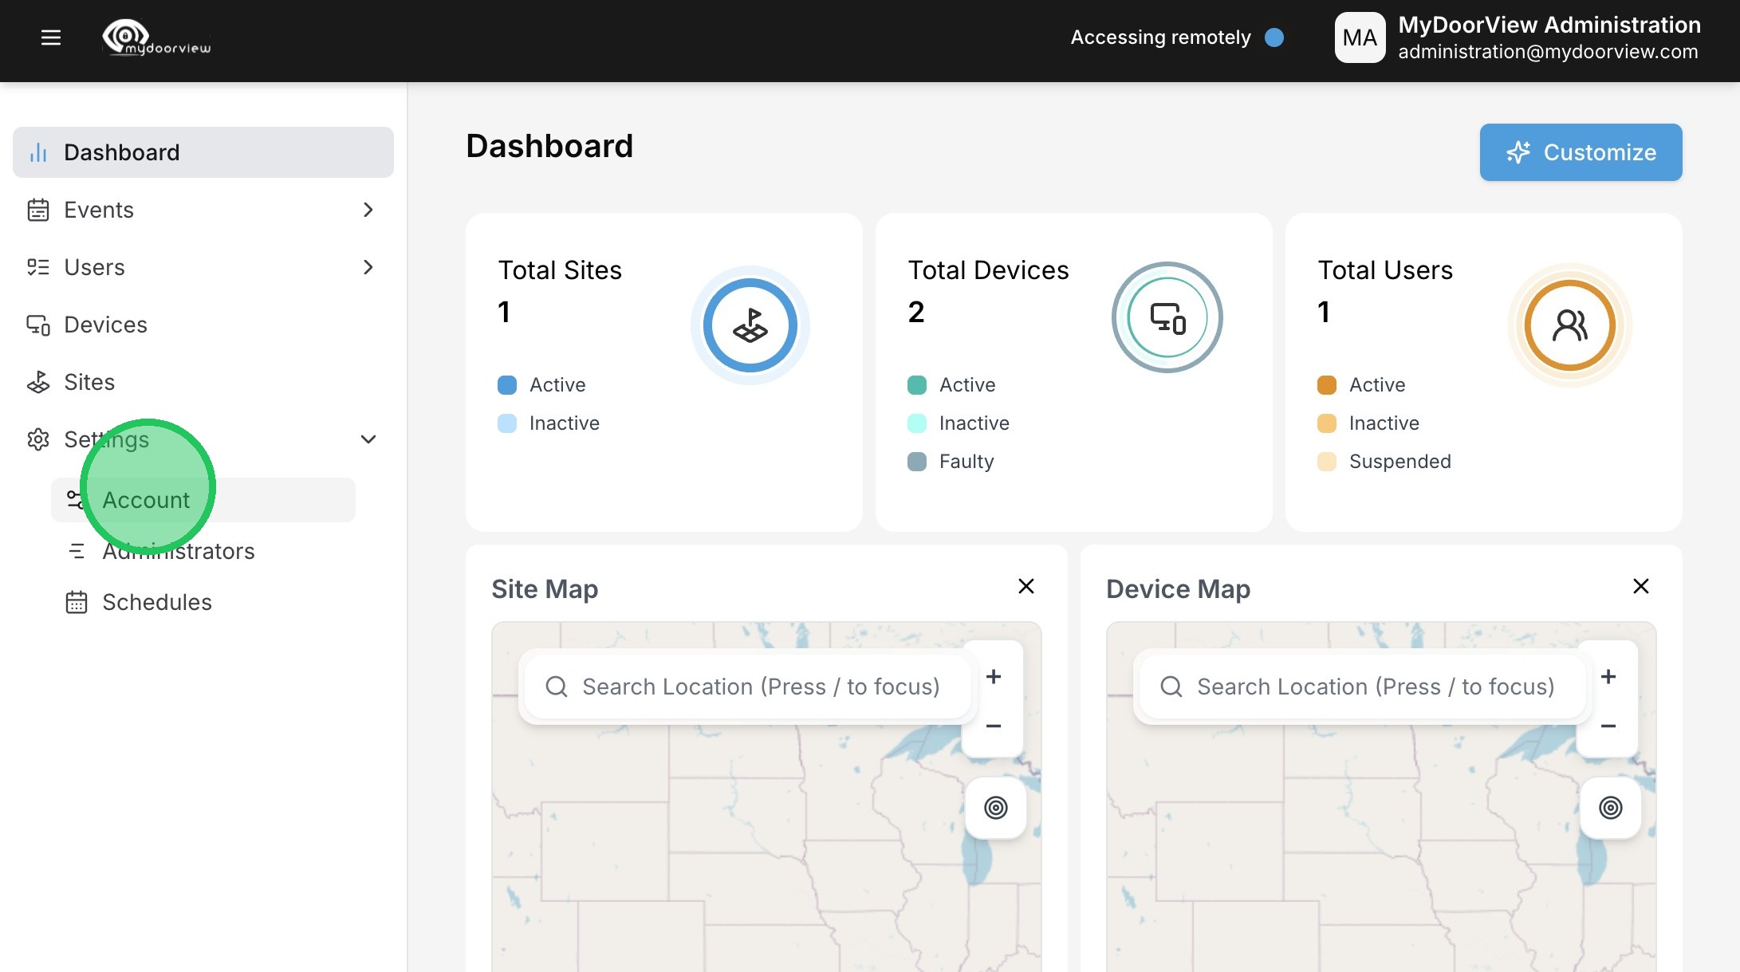Recenter Device Map with target icon

point(1610,808)
